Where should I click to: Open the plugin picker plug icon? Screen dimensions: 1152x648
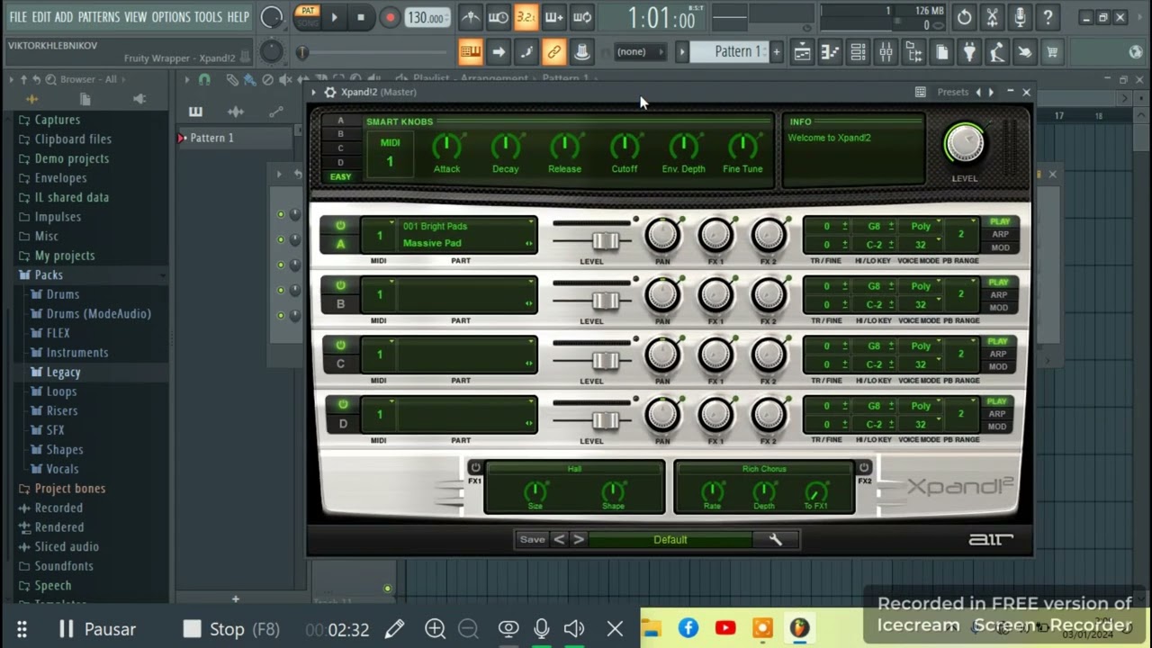coord(968,52)
